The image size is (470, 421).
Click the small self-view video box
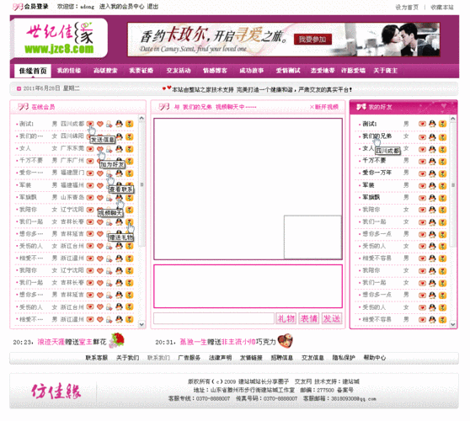coord(312,237)
